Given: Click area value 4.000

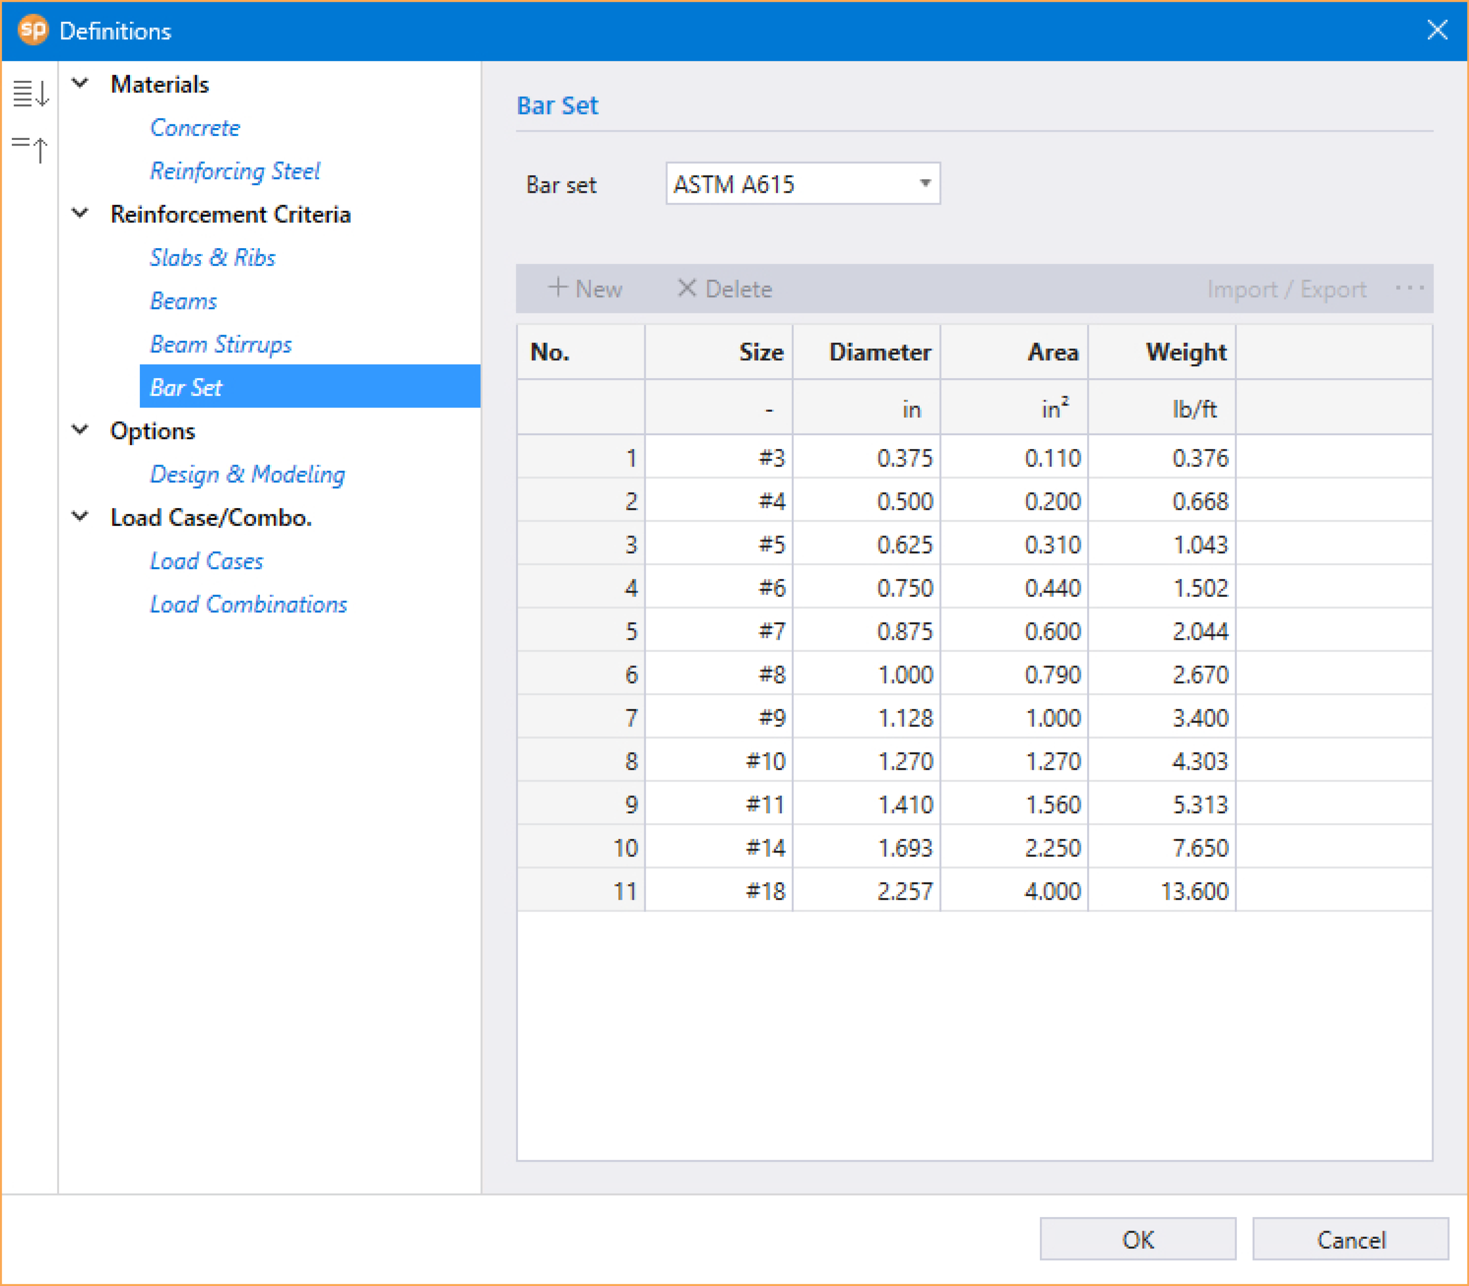Looking at the screenshot, I should [x=1015, y=890].
